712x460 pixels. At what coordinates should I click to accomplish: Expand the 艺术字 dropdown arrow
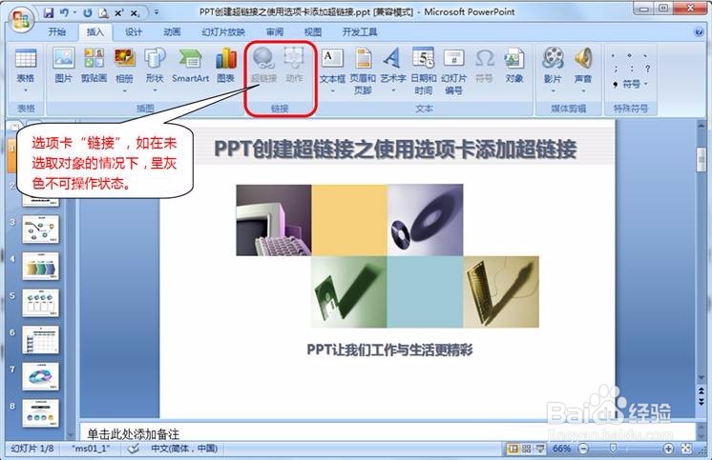pyautogui.click(x=393, y=90)
